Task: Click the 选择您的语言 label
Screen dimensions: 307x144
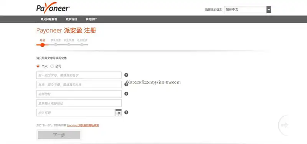Action: 213,10
